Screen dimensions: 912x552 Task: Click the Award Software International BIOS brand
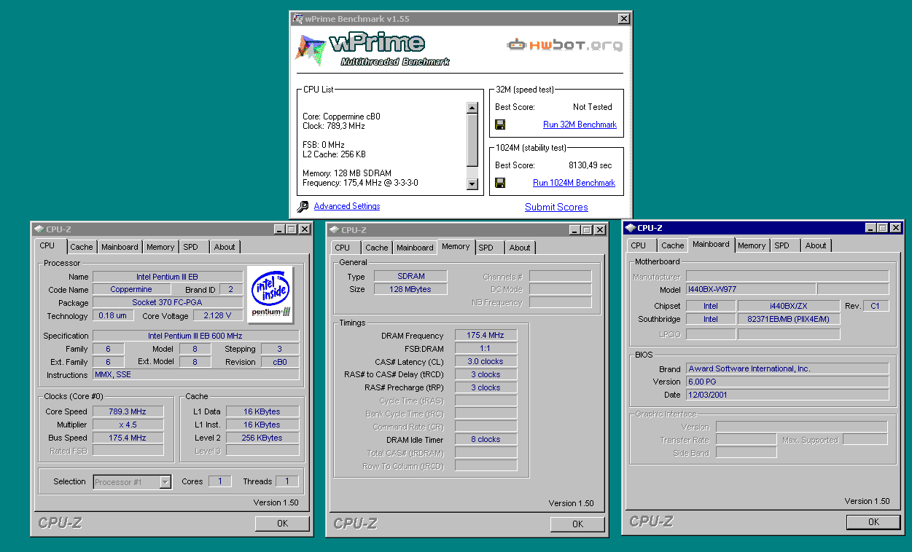point(787,369)
